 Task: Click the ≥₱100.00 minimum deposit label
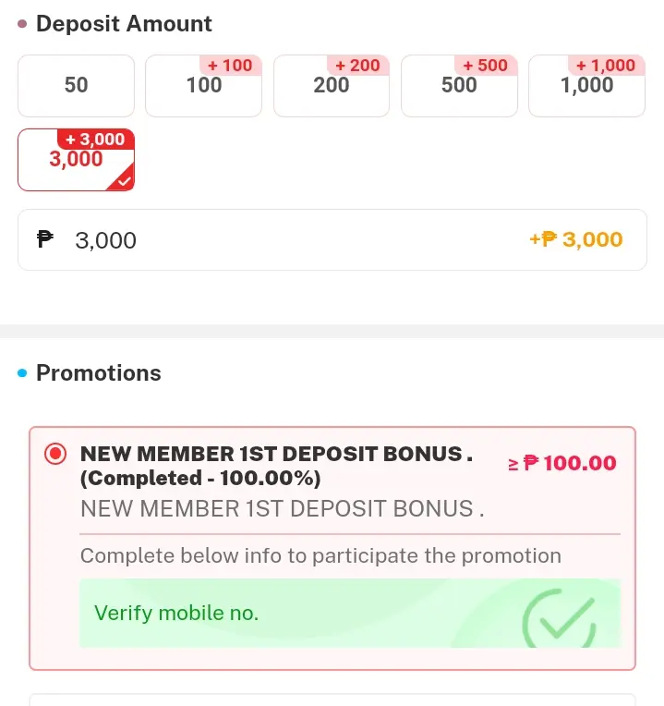561,463
